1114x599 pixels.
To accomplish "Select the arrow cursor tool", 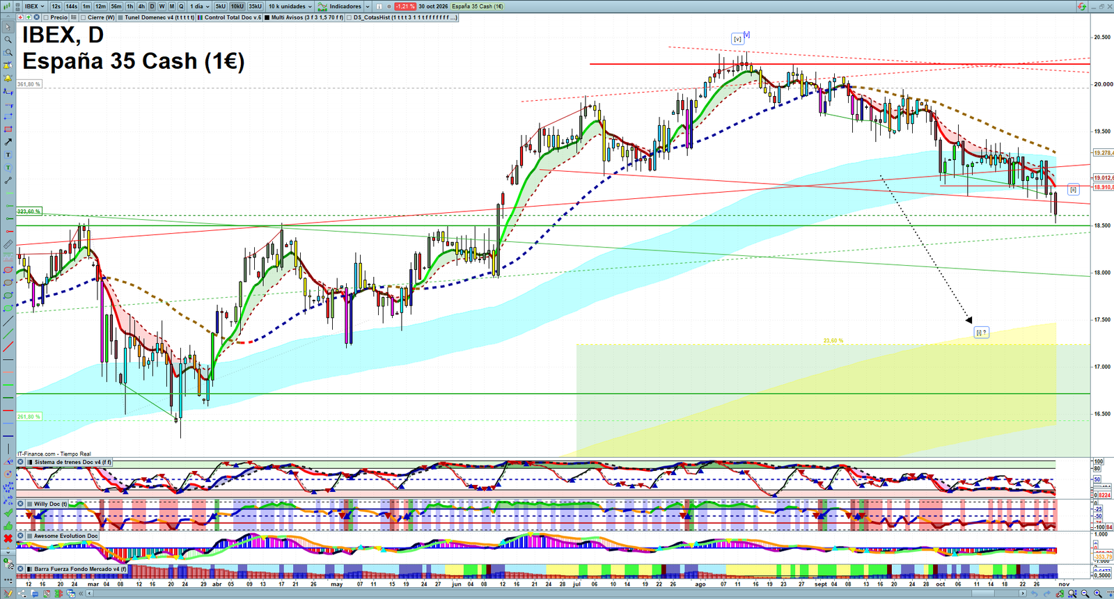I will click(x=8, y=27).
